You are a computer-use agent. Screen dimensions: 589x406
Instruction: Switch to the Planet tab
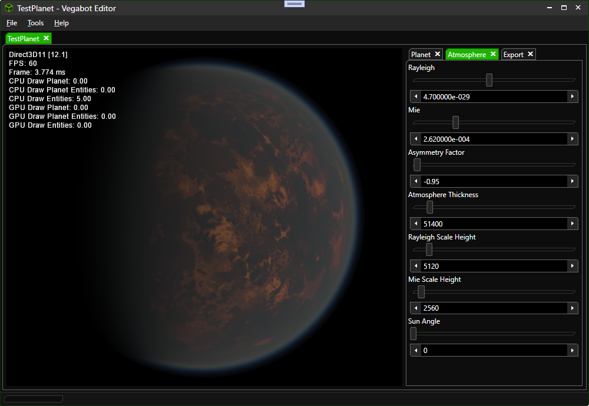pyautogui.click(x=421, y=54)
